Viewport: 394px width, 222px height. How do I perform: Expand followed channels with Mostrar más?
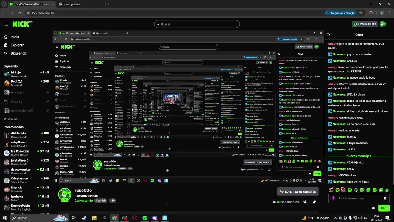pos(11,119)
